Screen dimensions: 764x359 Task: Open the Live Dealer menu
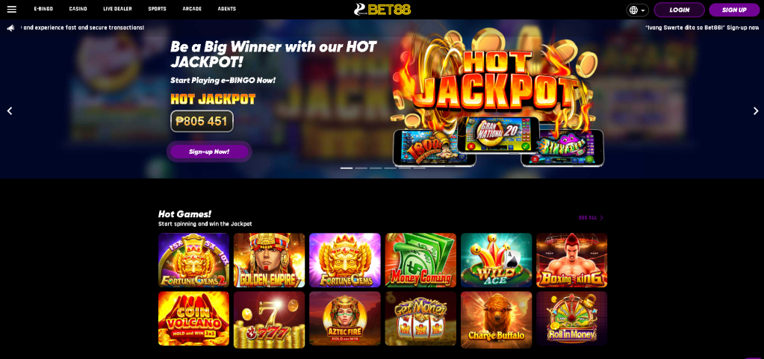117,9
